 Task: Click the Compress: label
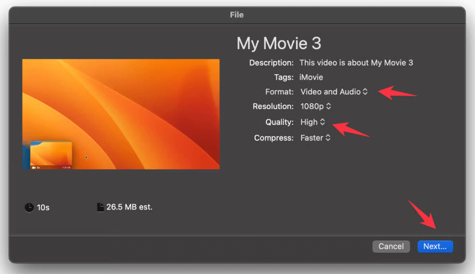274,138
